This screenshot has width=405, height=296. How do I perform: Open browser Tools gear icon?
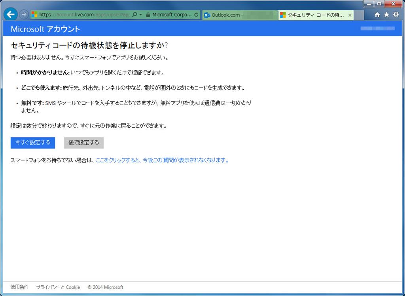pyautogui.click(x=396, y=15)
